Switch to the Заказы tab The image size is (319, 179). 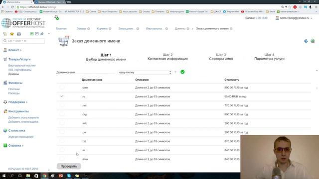[81, 29]
